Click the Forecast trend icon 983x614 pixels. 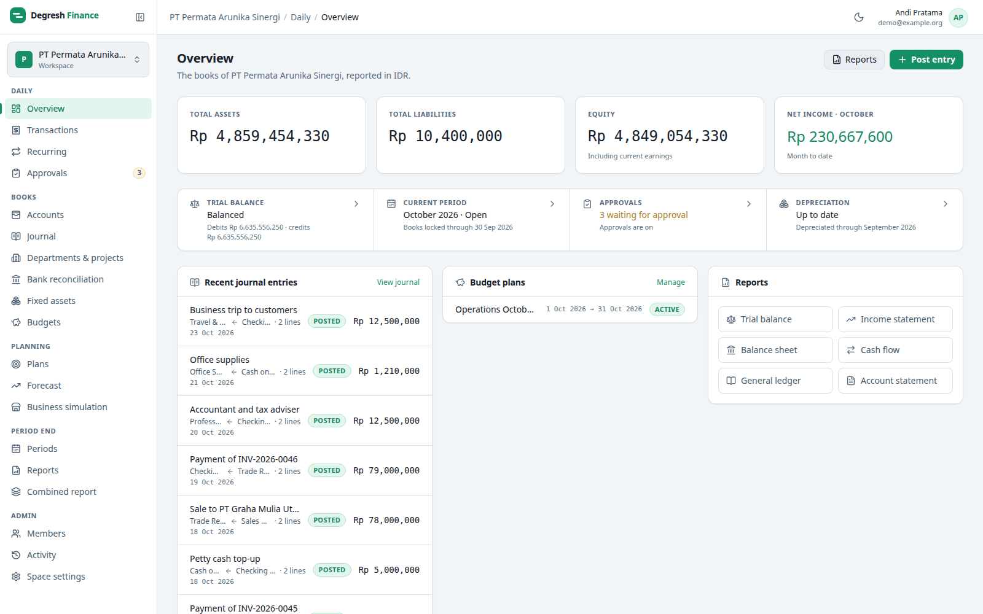pos(16,386)
